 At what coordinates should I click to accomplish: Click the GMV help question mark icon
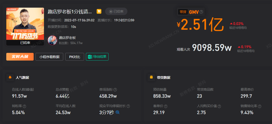pos(201,12)
